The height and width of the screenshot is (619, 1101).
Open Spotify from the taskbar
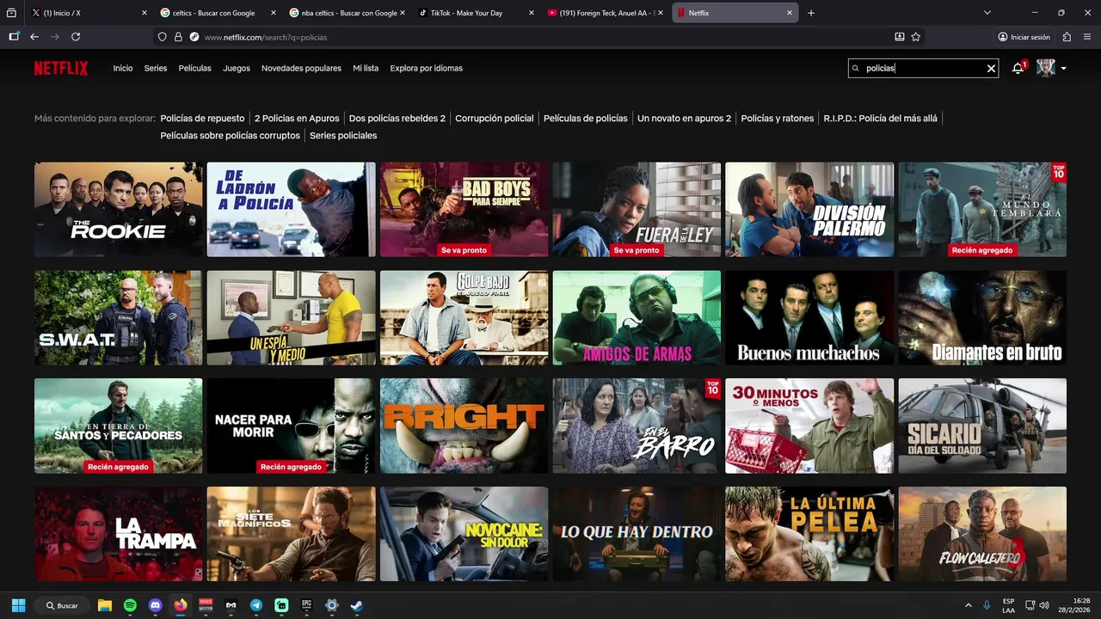pos(130,605)
